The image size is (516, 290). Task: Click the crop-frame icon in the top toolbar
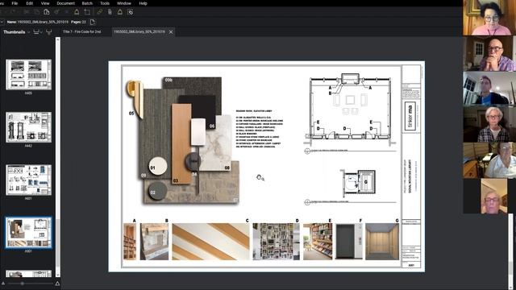tap(87, 12)
